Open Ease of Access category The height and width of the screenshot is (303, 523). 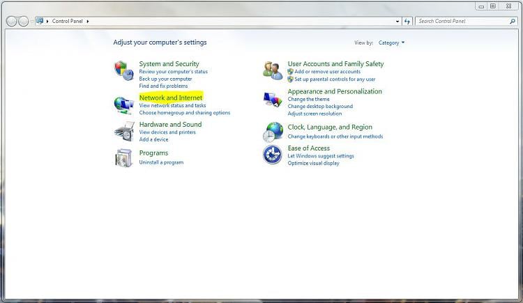click(x=308, y=148)
